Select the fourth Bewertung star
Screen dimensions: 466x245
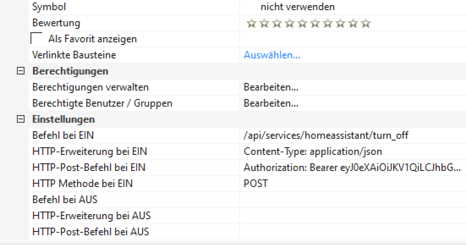coord(290,23)
